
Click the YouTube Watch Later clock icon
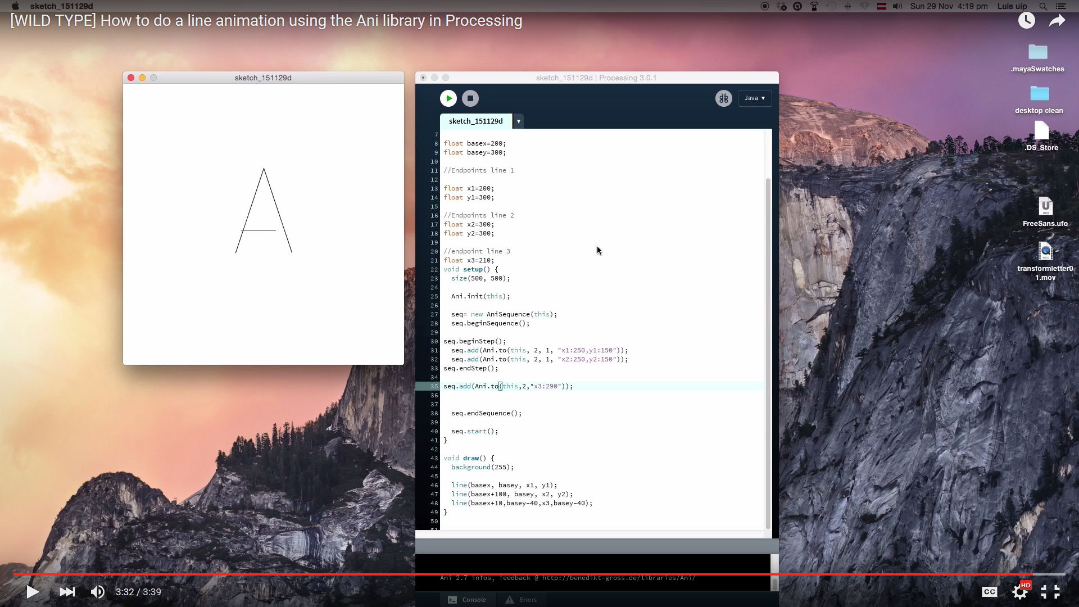click(x=1026, y=21)
